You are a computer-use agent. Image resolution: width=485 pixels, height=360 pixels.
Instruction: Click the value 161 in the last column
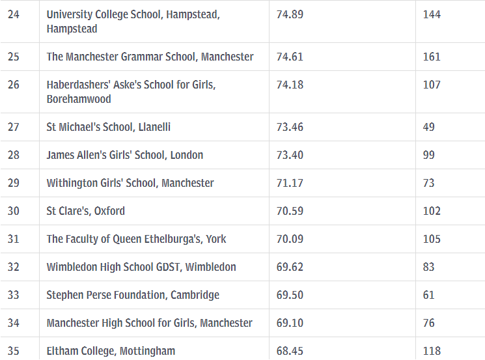point(432,57)
